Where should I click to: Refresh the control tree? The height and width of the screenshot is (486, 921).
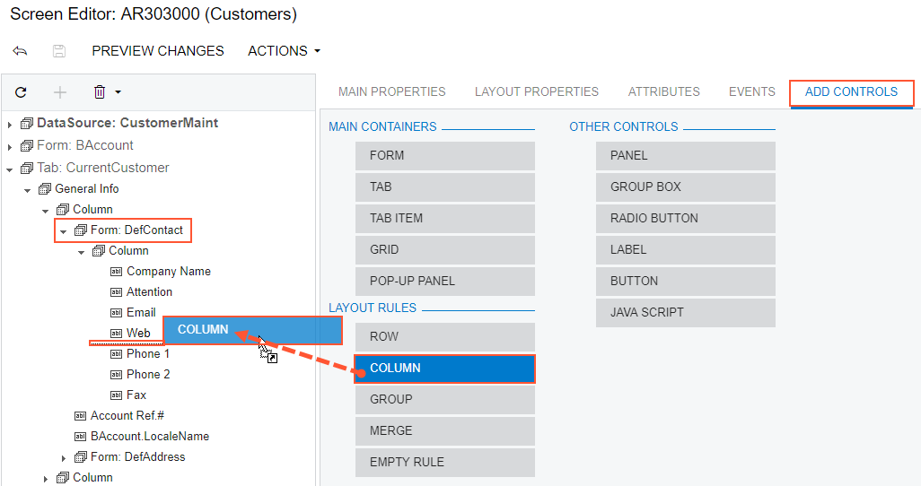click(x=21, y=91)
